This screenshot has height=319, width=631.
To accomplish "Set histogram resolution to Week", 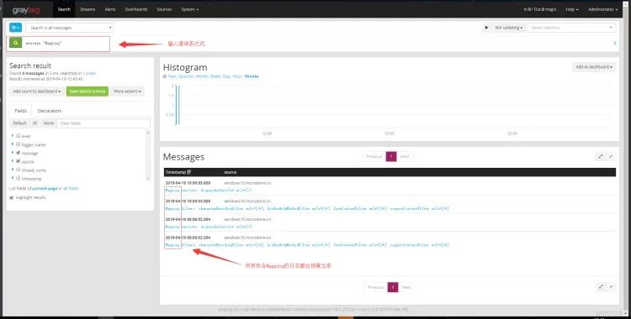I will point(215,76).
